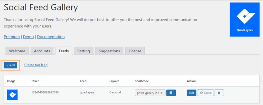Click the QuadLayers logo banner
This screenshot has height=105, width=263.
tap(245, 20)
